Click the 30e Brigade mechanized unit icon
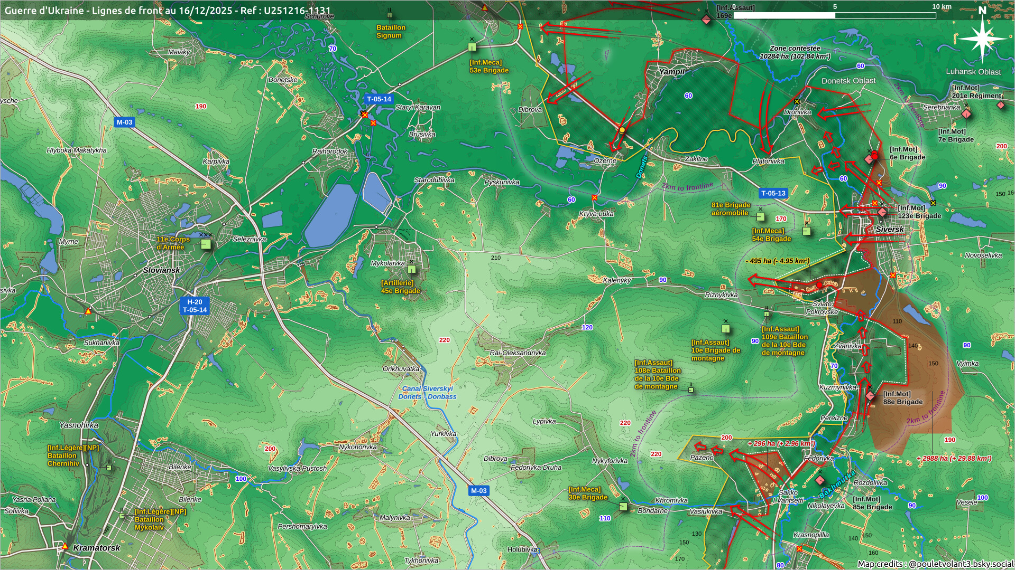The image size is (1015, 570). (x=623, y=507)
